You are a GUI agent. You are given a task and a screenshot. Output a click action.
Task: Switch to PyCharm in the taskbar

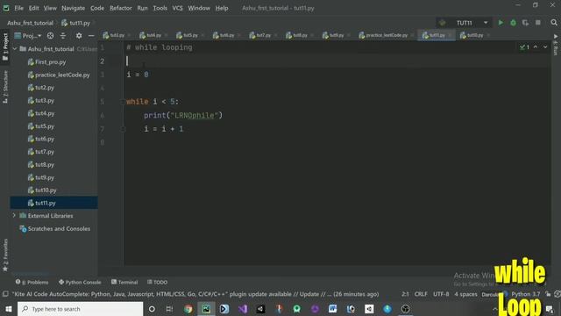(x=206, y=309)
